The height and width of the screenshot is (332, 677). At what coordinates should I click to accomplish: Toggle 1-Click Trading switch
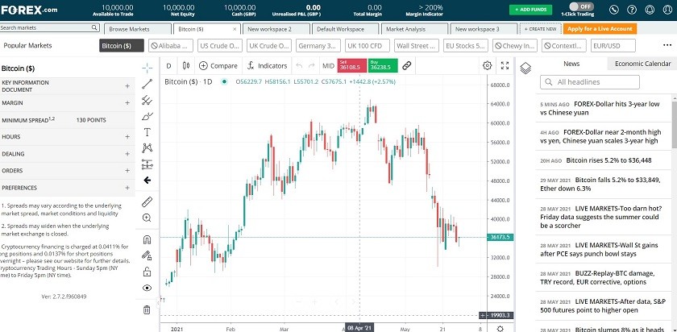581,6
